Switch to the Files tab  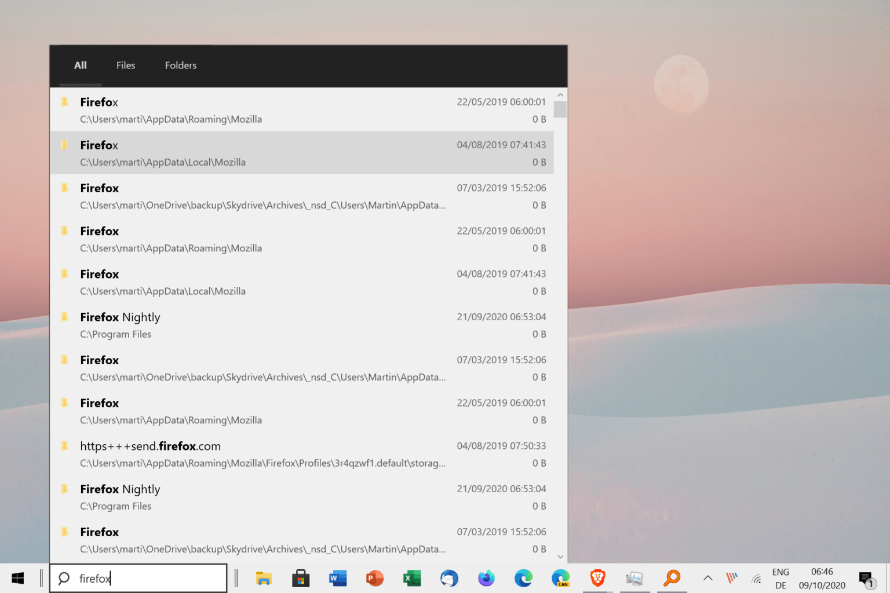pyautogui.click(x=125, y=65)
